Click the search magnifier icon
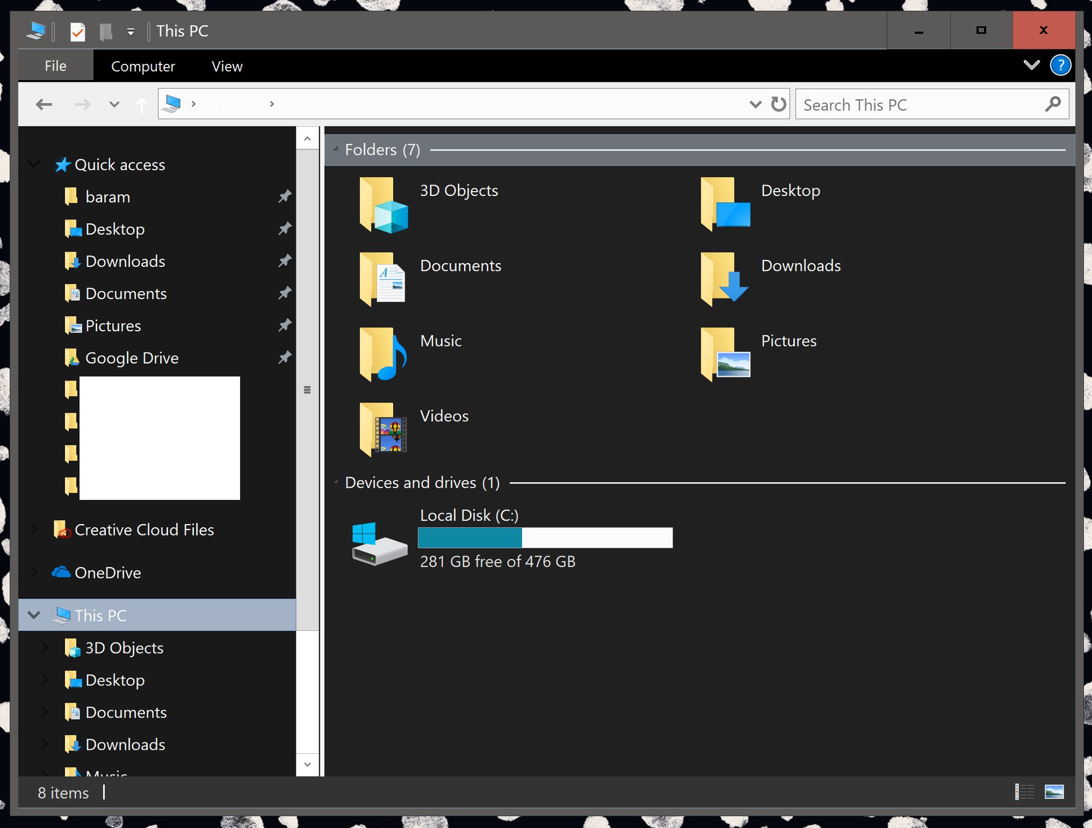 coord(1053,104)
